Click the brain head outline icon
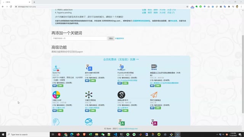244x137 pixels. pos(56,122)
